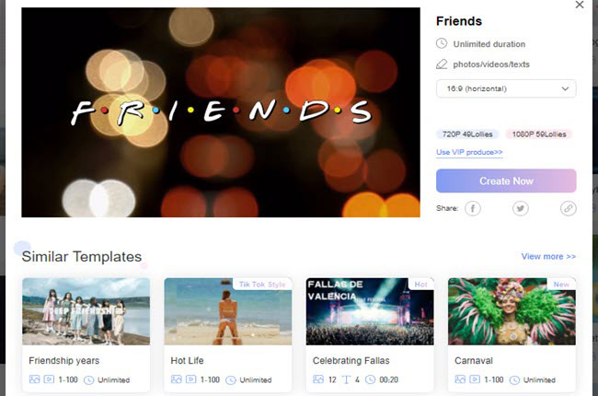The width and height of the screenshot is (598, 396).
Task: Click the Create Now button
Action: coord(506,181)
